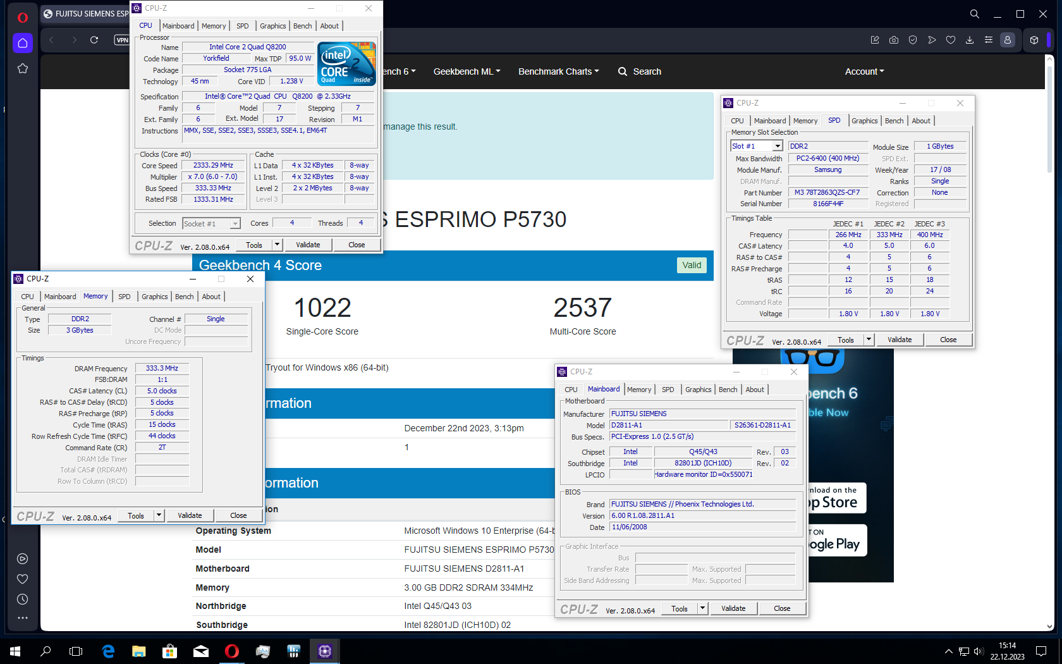The image size is (1062, 664).
Task: Open Task View on the taskbar
Action: (x=76, y=651)
